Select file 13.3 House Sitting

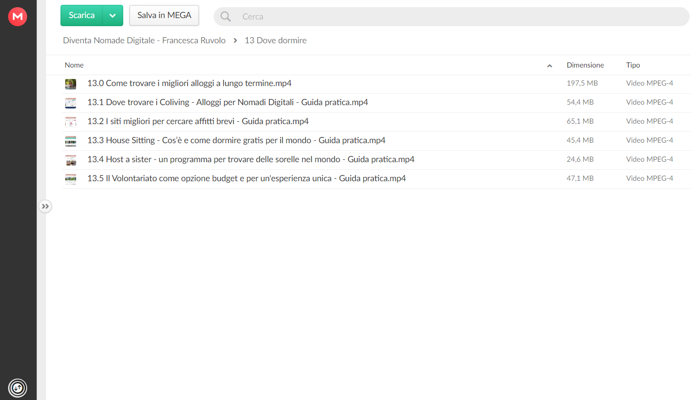click(x=236, y=140)
